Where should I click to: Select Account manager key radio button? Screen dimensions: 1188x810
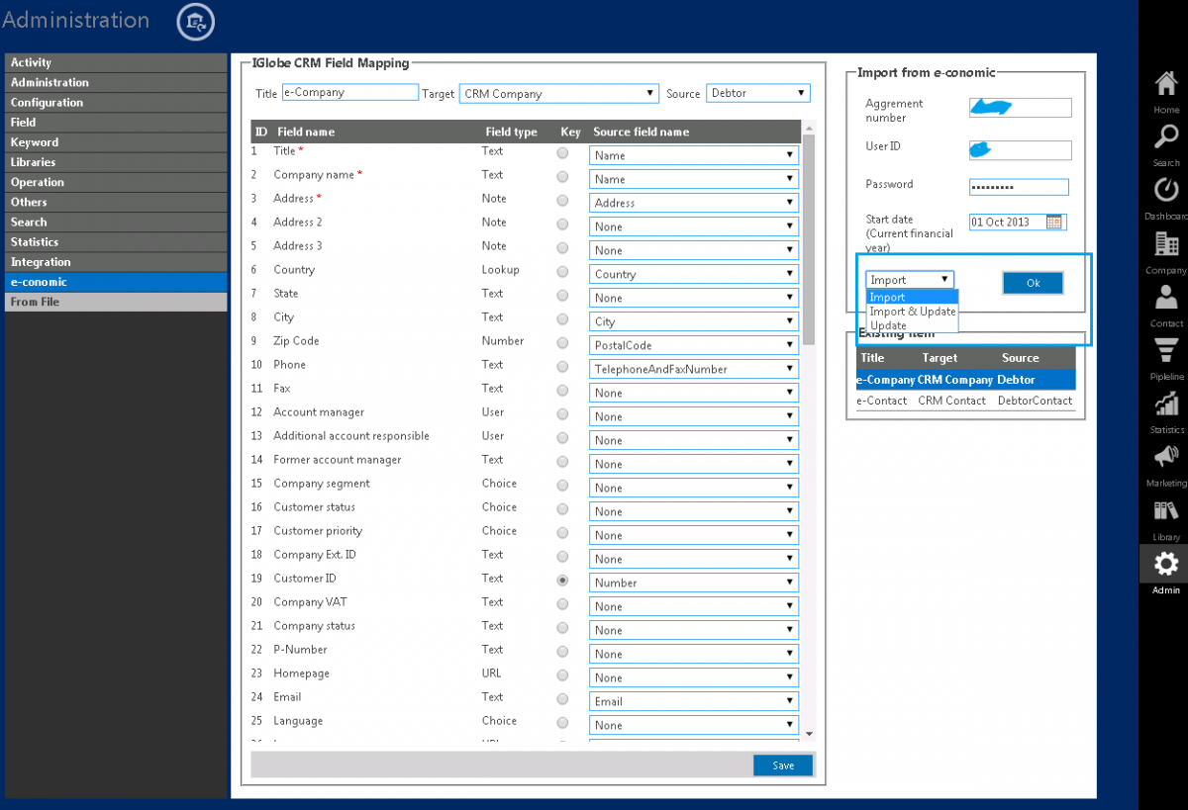coord(562,414)
